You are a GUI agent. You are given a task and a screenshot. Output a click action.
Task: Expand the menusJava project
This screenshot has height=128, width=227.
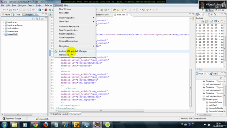point(3,31)
